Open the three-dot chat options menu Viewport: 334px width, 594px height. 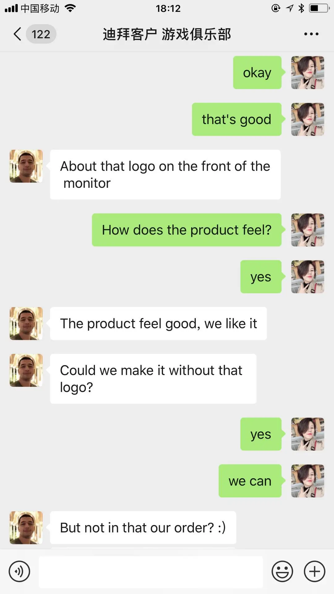(x=311, y=34)
